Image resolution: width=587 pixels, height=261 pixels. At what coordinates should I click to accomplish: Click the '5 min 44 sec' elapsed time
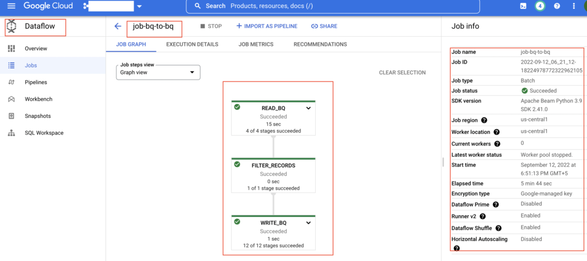click(x=537, y=184)
